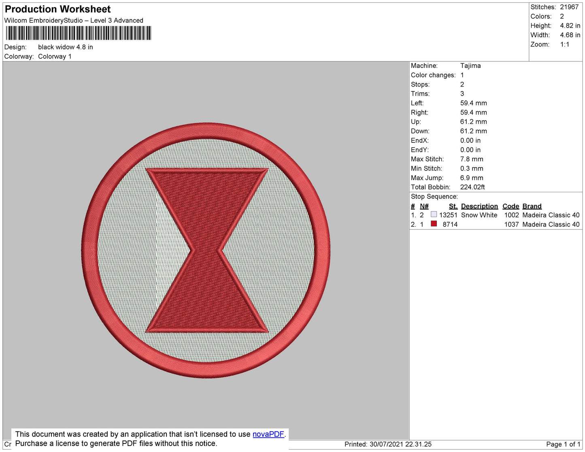Click thread code 1037

pos(511,224)
